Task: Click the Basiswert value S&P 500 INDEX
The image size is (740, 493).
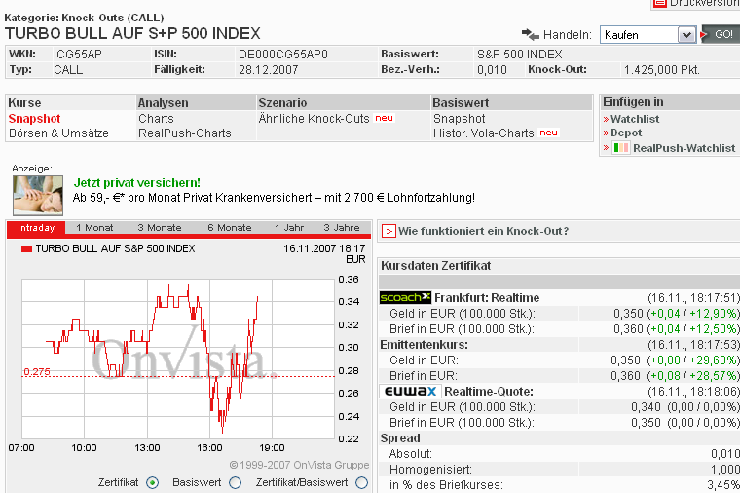Action: [x=520, y=55]
